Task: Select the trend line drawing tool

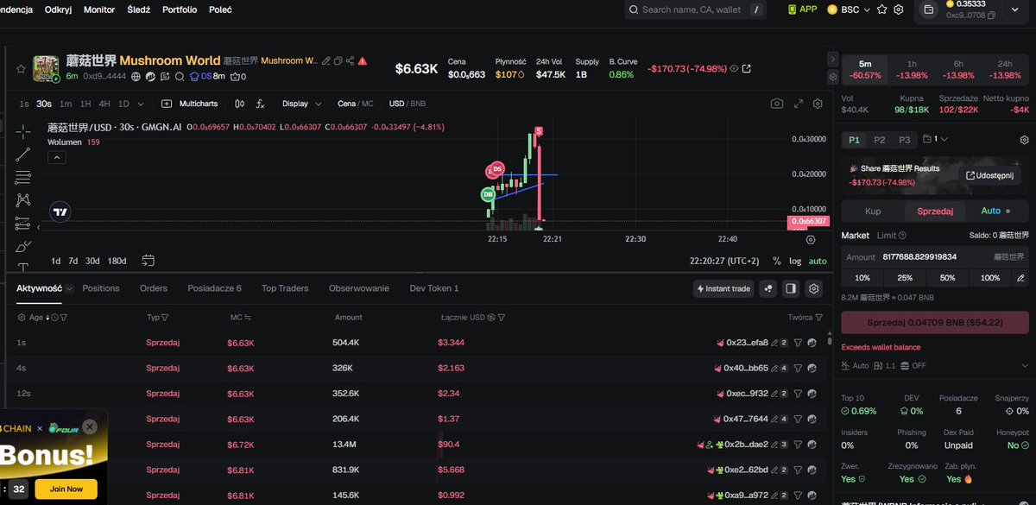Action: coord(23,155)
